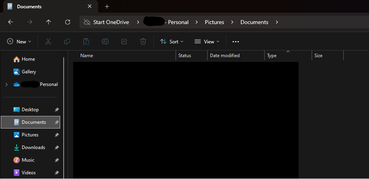Viewport: 369px width, 179px height.
Task: Select Documents in the sidebar
Action: click(30, 122)
